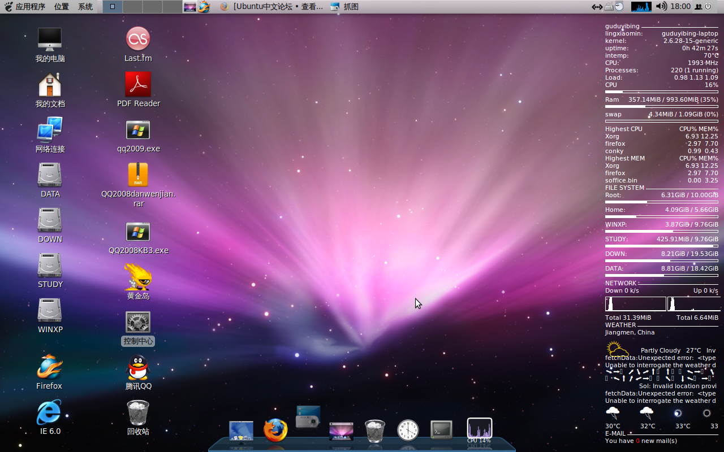Click the show desktop launcher in top panel
This screenshot has width=724, height=452.
[190, 7]
